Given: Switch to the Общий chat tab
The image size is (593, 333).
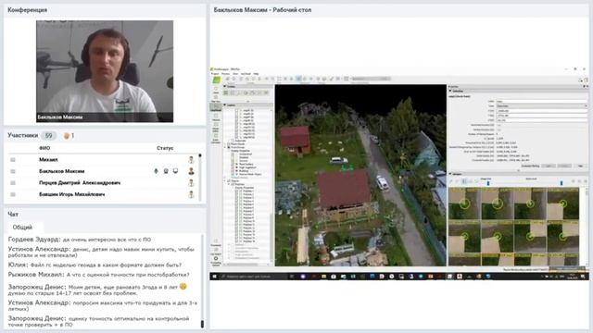Looking at the screenshot, I should [22, 228].
